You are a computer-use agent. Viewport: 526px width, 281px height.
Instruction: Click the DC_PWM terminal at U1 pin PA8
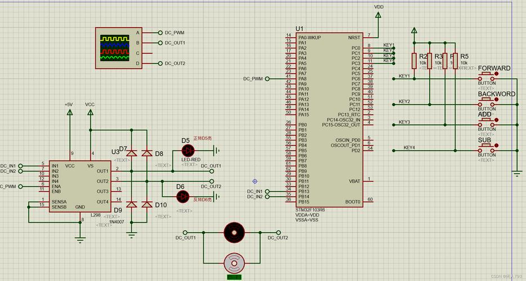coord(267,79)
